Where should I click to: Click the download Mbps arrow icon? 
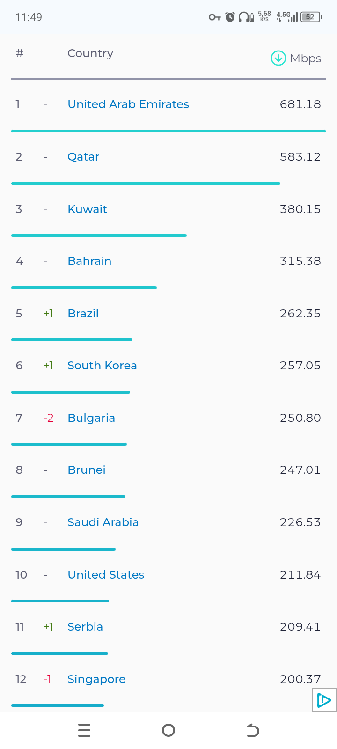click(278, 59)
